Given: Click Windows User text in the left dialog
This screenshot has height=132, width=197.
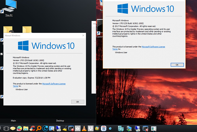Looking at the screenshot, I should click(22, 89).
